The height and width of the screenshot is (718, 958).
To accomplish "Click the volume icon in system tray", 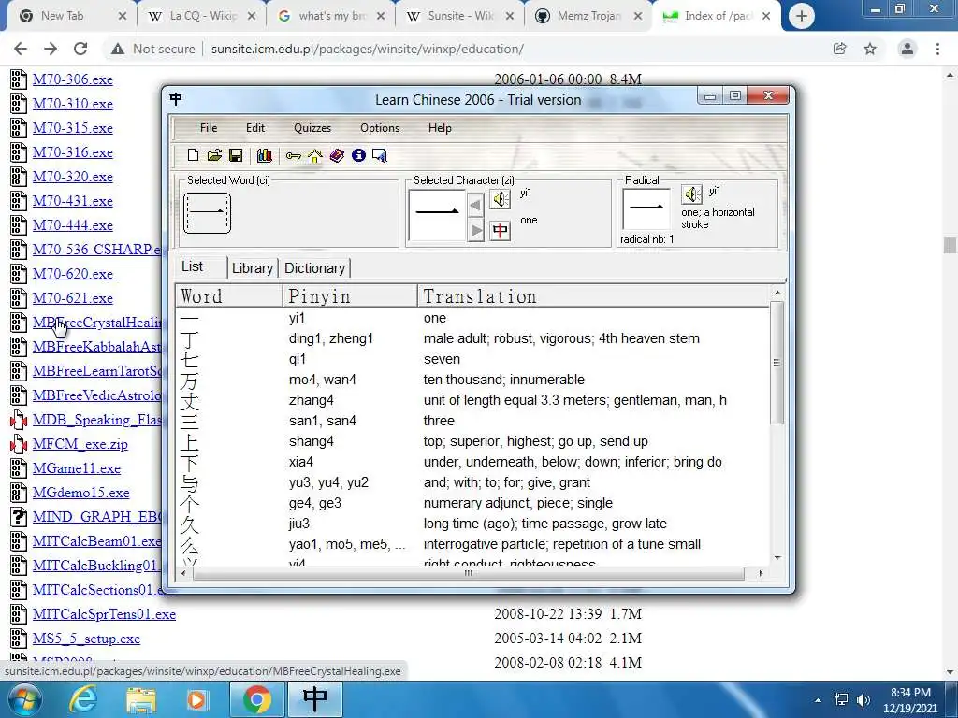I will coord(863,699).
